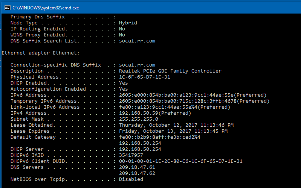Click the DHCPv6 Client DUID value
The height and width of the screenshot is (188, 301).
point(180,161)
